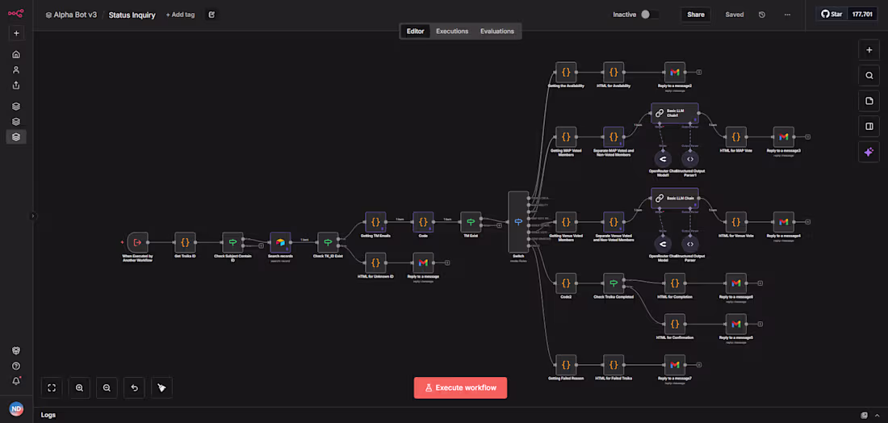
Task: Select the Check Troika Completed node
Action: tap(614, 283)
